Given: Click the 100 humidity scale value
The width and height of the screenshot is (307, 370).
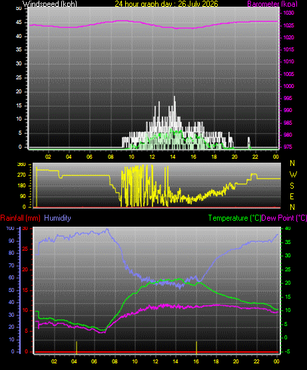Looking at the screenshot, I should (x=10, y=229).
